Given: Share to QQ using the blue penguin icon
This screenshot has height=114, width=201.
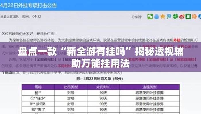Looking at the screenshot, I should pyautogui.click(x=156, y=17).
